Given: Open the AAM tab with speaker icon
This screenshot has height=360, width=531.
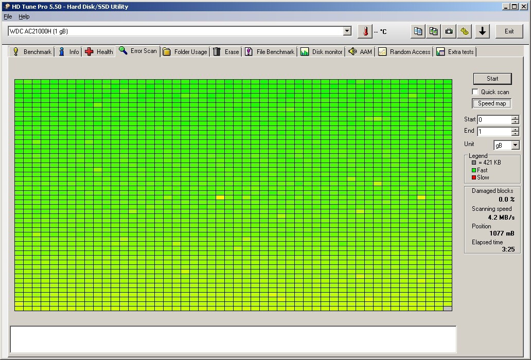Looking at the screenshot, I should 360,51.
